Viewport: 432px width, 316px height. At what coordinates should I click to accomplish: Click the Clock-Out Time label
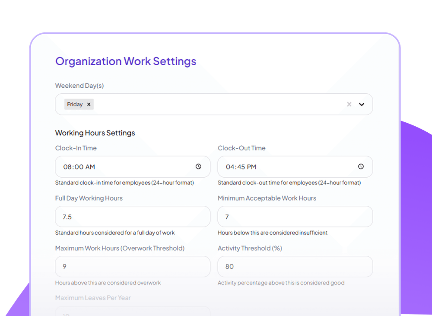point(241,148)
